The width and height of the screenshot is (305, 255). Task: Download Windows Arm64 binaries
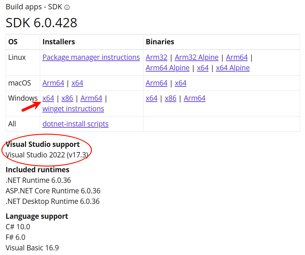coord(194,98)
